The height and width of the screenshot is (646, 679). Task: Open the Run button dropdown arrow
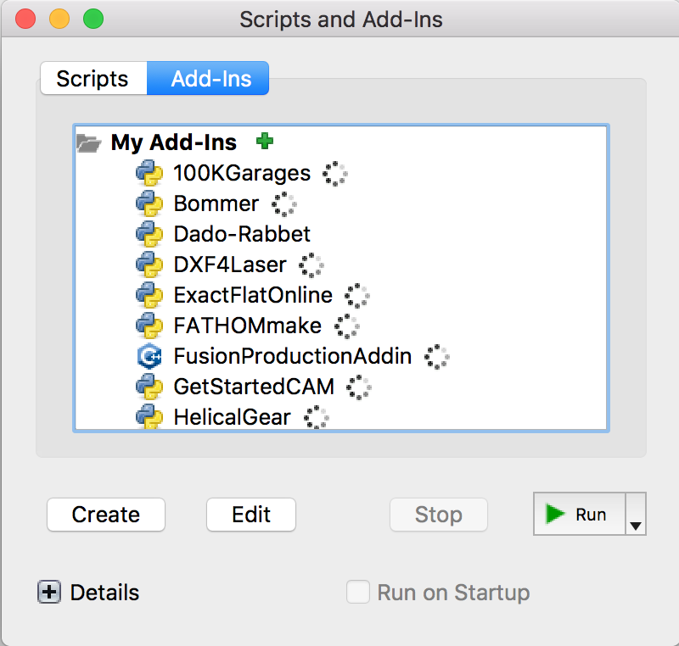point(636,514)
